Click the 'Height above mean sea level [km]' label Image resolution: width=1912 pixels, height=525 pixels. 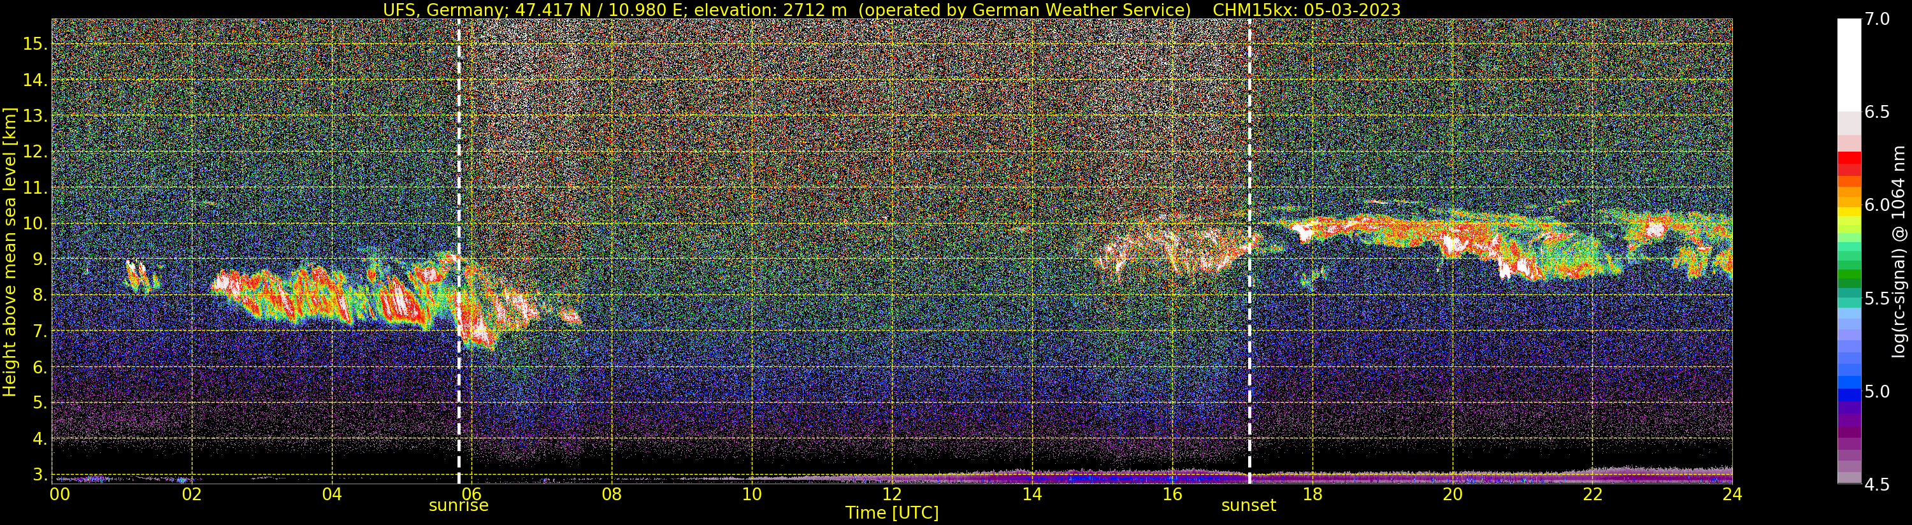(10, 251)
